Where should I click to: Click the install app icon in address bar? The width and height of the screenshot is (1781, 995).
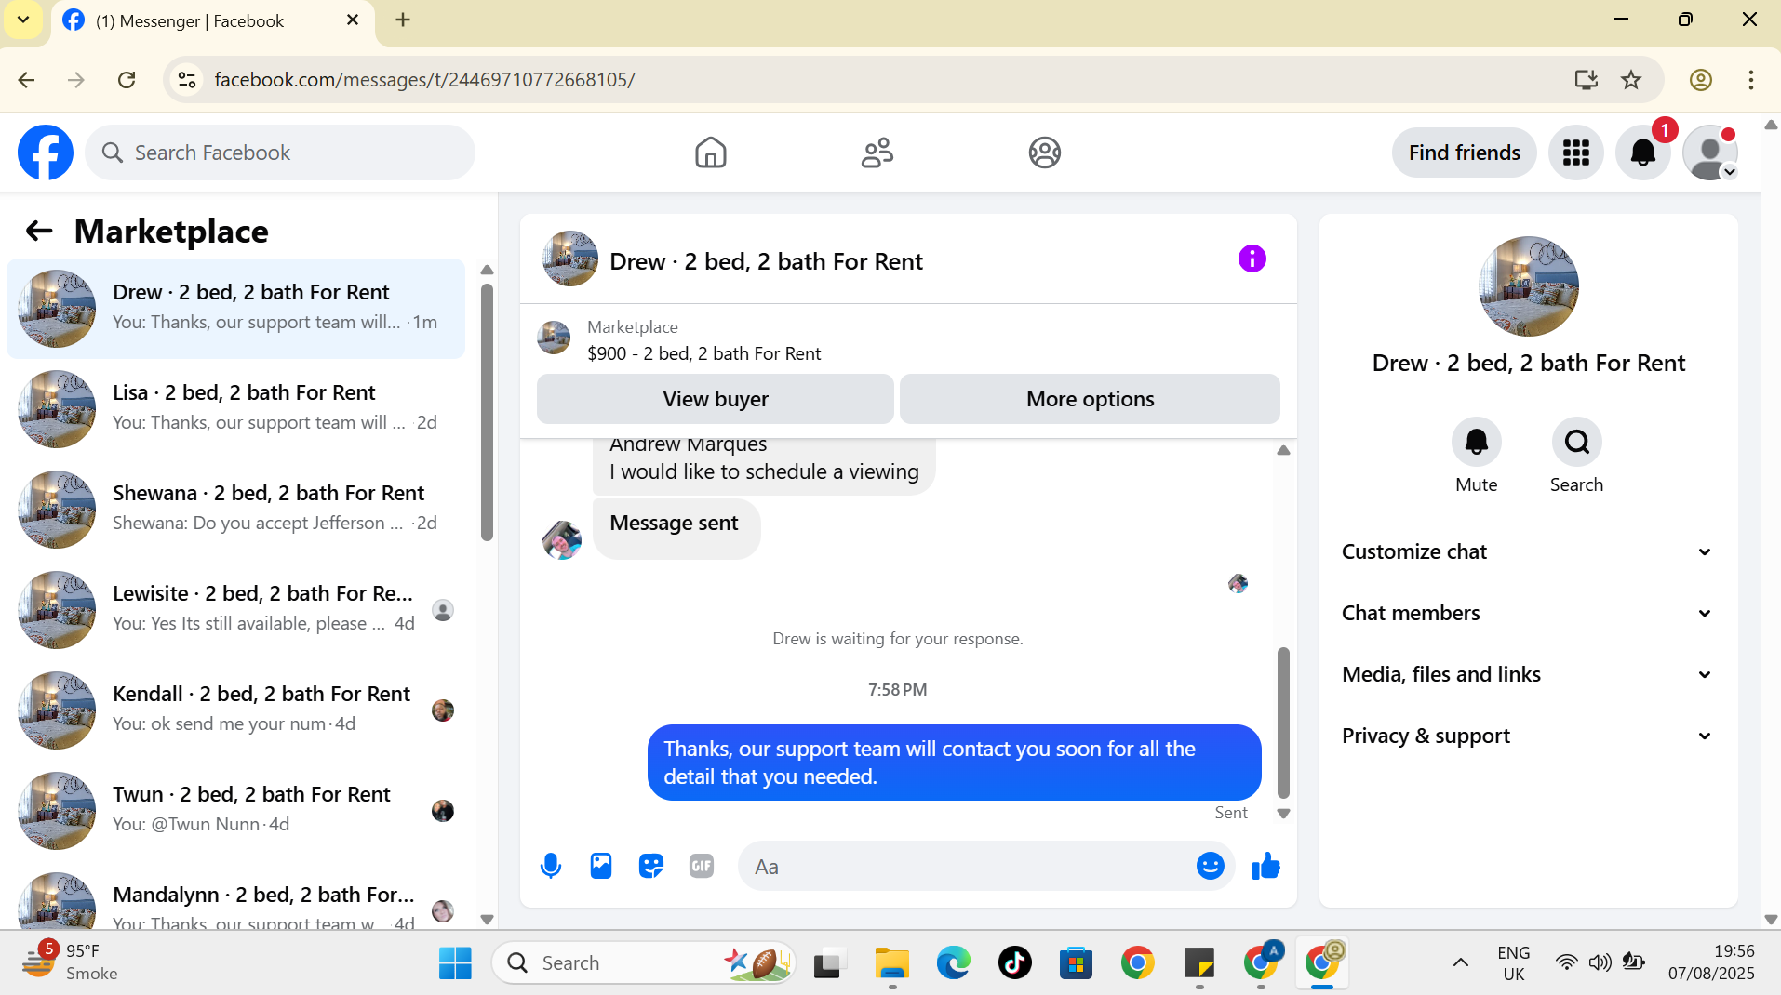click(1587, 80)
